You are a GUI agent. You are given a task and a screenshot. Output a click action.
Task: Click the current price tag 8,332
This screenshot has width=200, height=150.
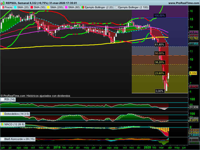click(x=193, y=73)
